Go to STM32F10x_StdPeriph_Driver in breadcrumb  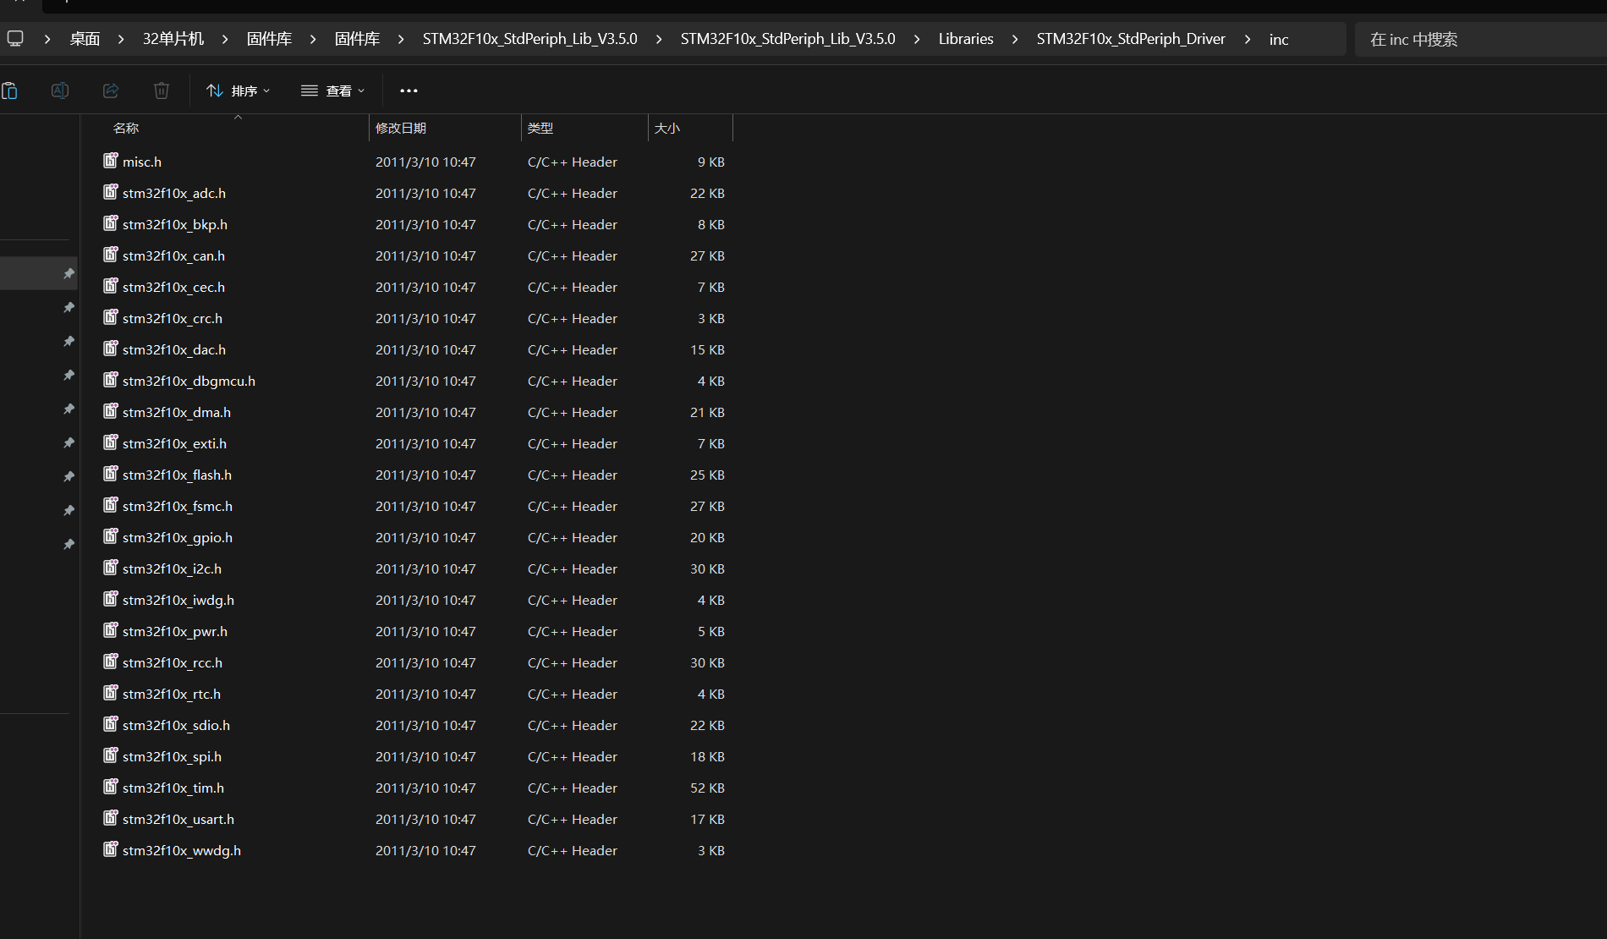[1131, 39]
